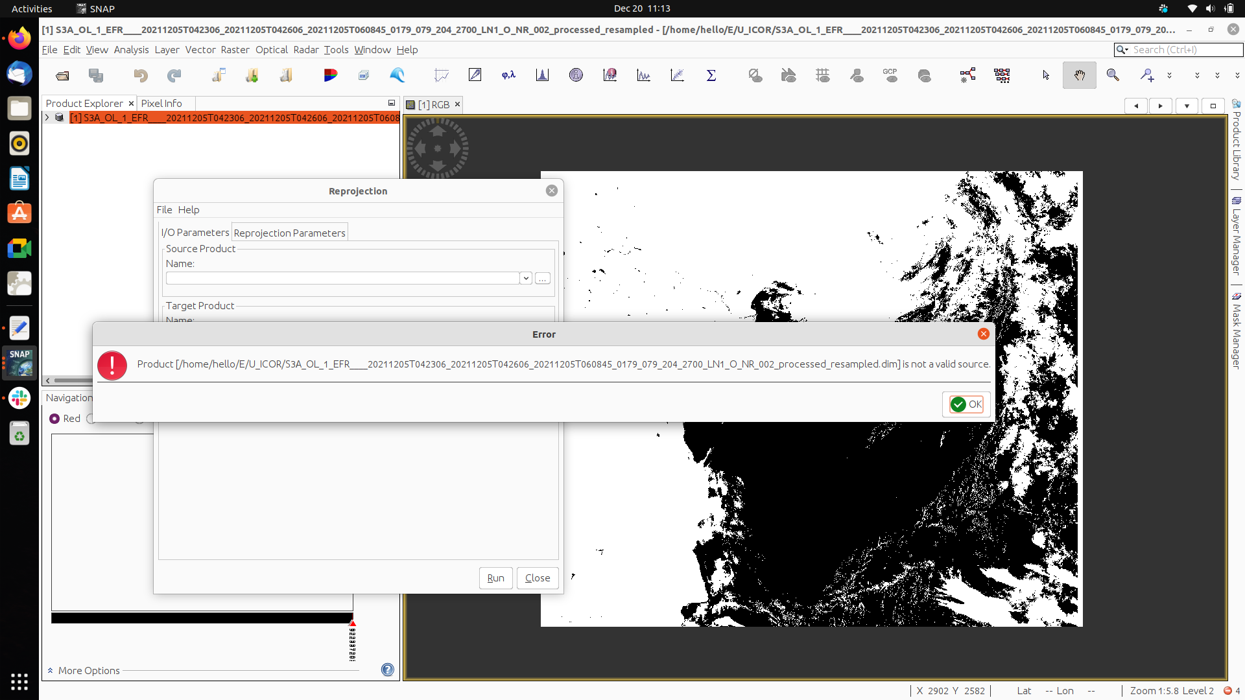Click the Information tool icon

click(576, 76)
